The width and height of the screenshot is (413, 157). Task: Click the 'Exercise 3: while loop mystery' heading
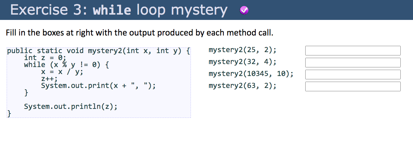click(x=119, y=10)
